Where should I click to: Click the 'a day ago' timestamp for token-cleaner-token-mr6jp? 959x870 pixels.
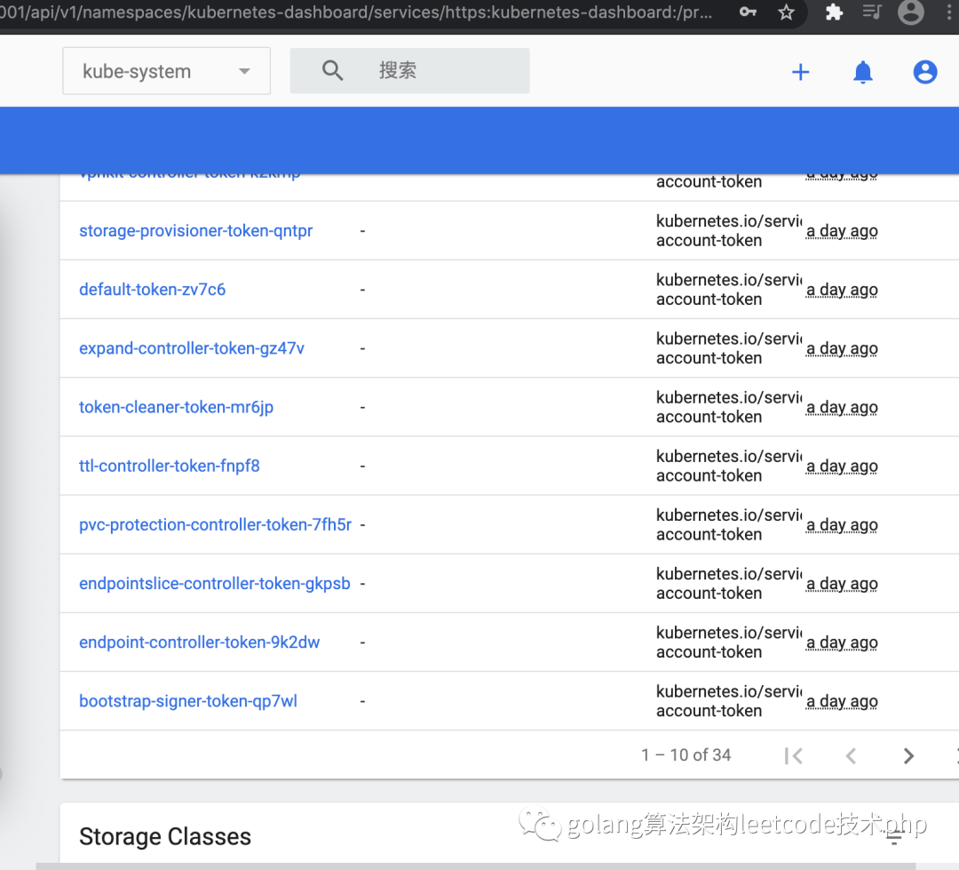(841, 406)
